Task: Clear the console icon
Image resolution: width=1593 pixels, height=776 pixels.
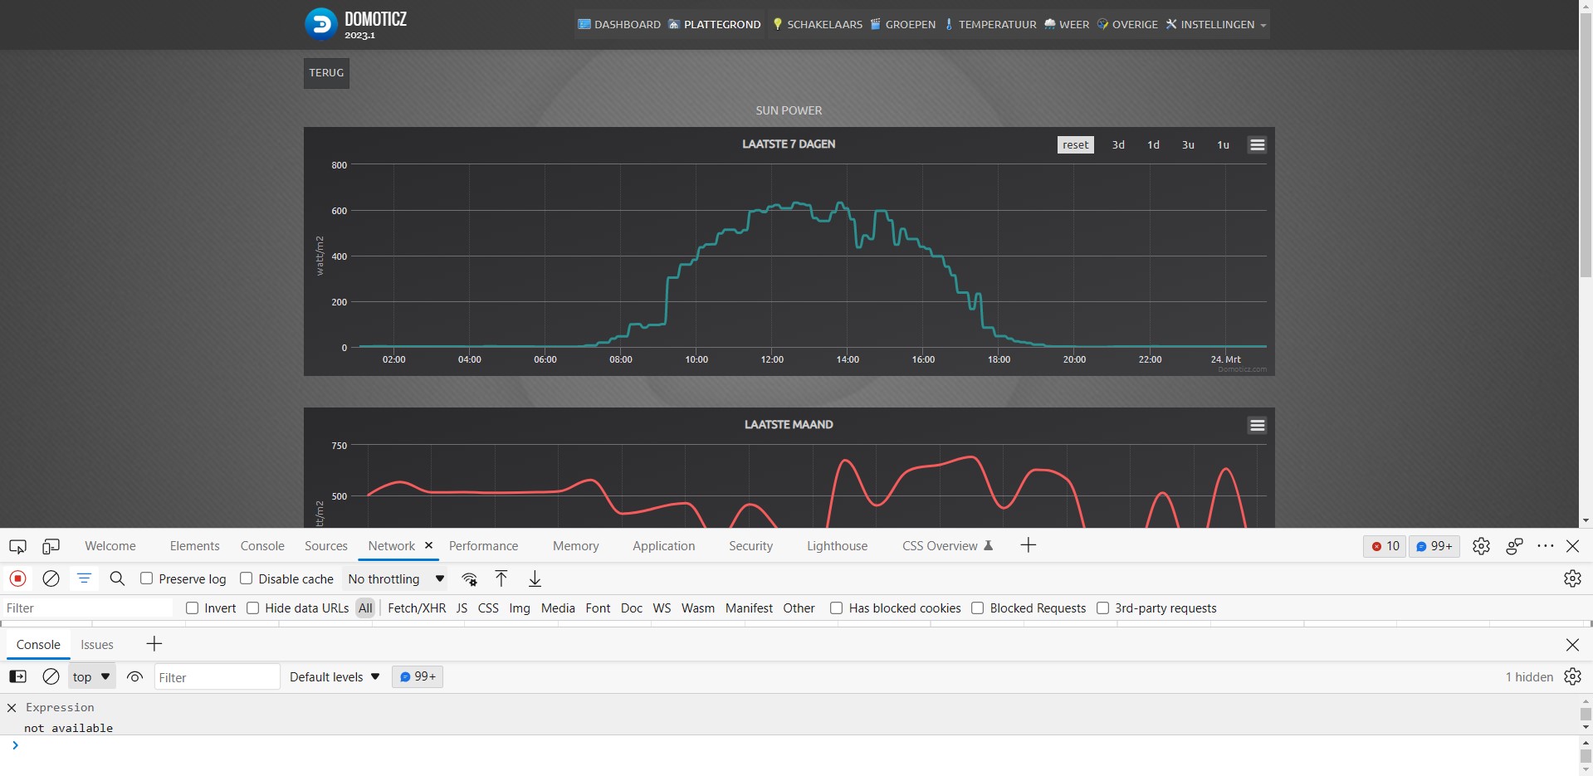Action: (51, 676)
